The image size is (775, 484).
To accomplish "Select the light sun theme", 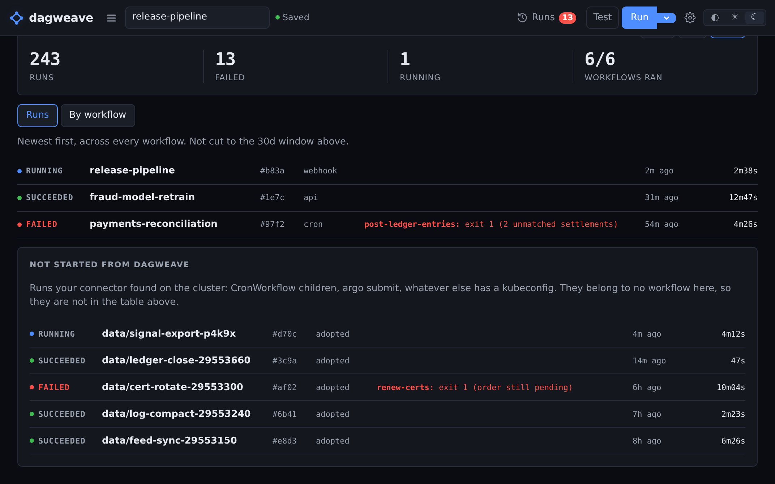I will [x=735, y=17].
